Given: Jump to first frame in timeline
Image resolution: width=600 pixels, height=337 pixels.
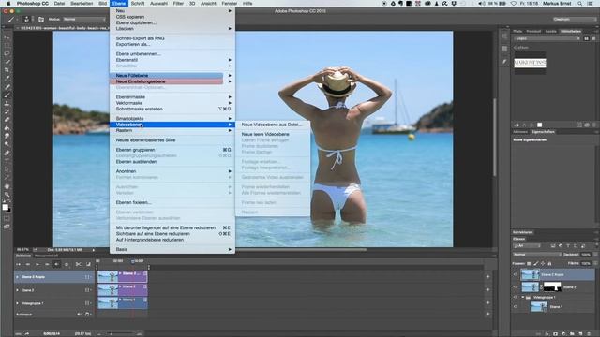Looking at the screenshot, I should 18,264.
